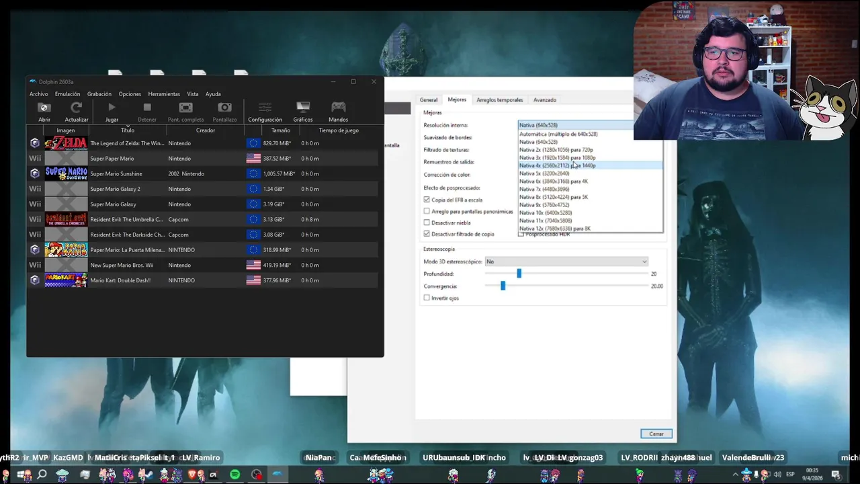
Task: Open the Vista menu
Action: [193, 94]
